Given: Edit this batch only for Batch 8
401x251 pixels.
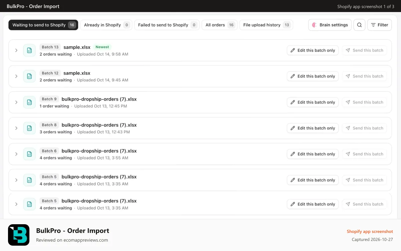Looking at the screenshot, I should tap(313, 128).
